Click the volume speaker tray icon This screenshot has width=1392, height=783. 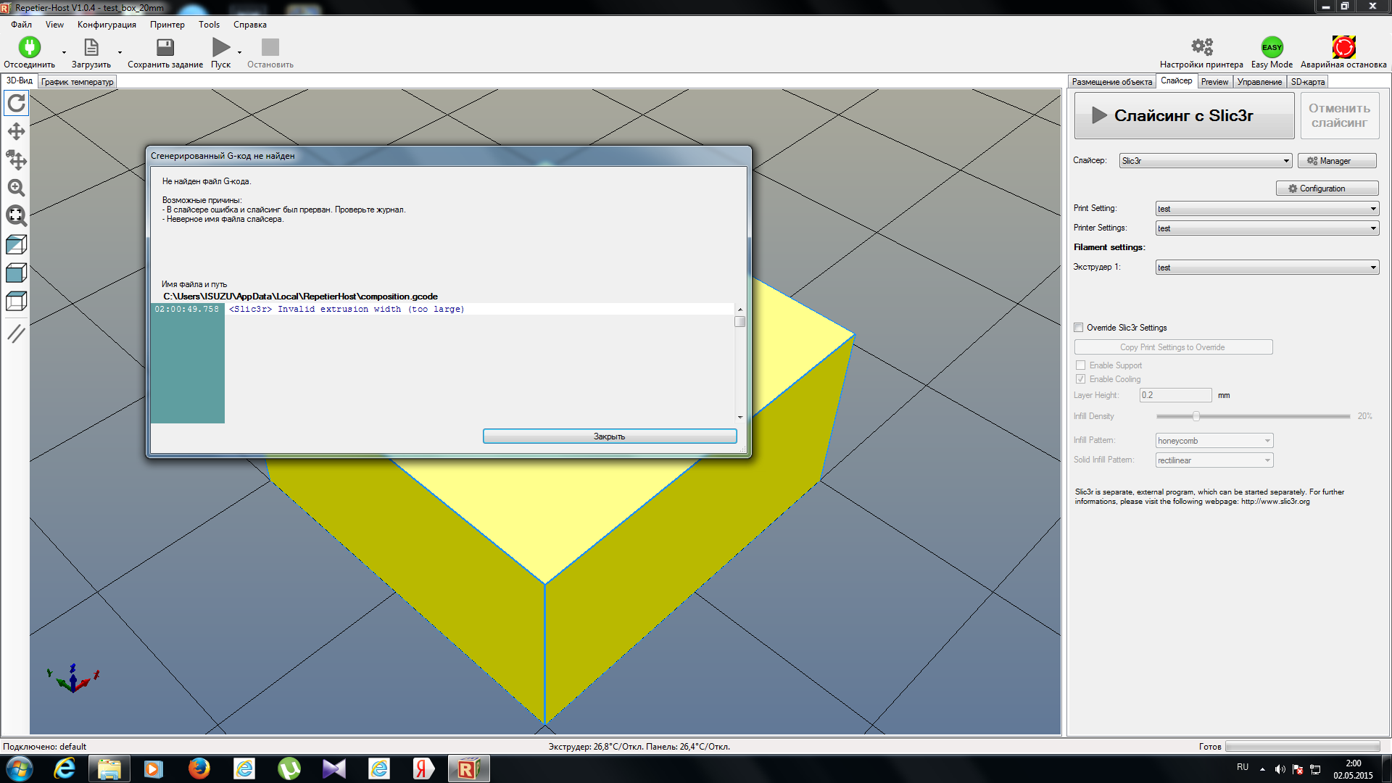(1280, 769)
